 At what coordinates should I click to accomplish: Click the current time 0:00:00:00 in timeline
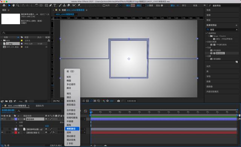pos(8,110)
